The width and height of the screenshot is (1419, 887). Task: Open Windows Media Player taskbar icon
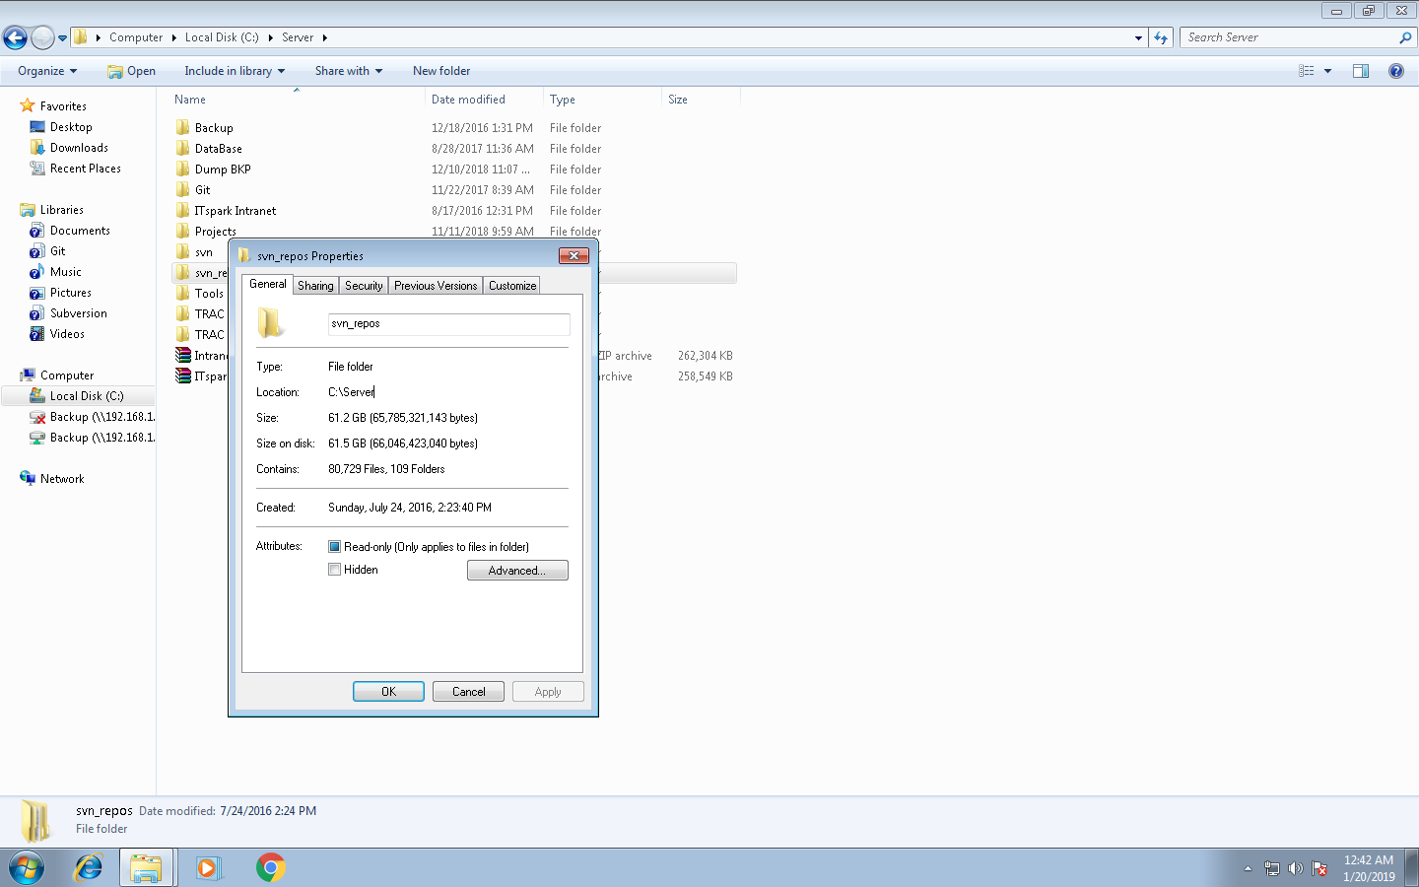[208, 867]
